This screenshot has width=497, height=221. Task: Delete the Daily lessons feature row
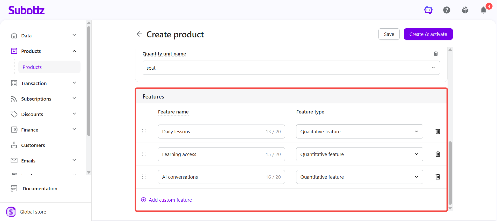click(438, 132)
